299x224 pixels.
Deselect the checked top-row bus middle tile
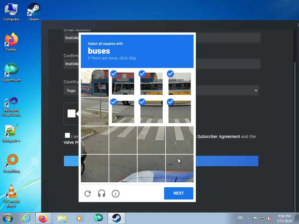click(x=152, y=84)
